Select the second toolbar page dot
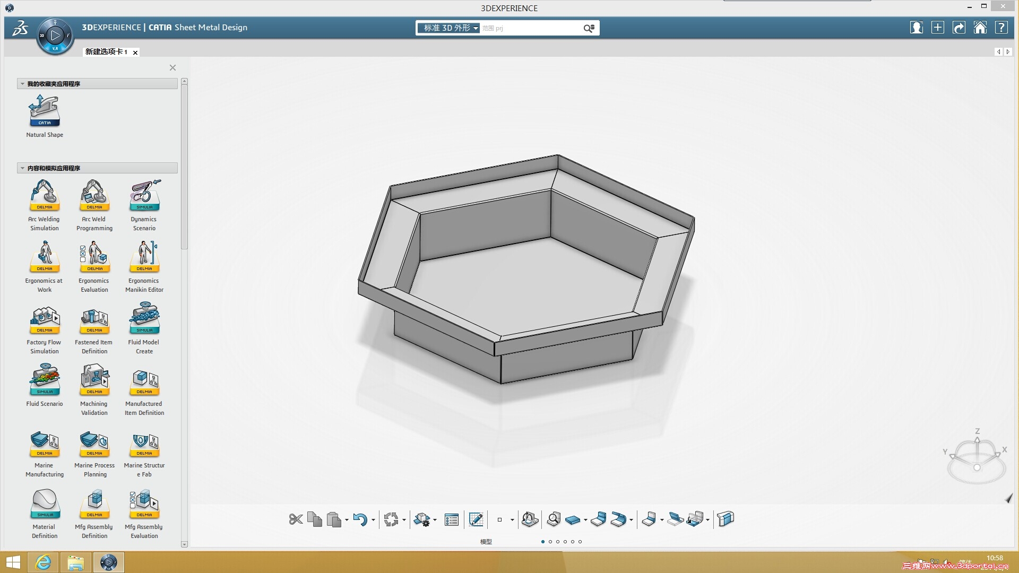The width and height of the screenshot is (1019, 573). coord(550,542)
